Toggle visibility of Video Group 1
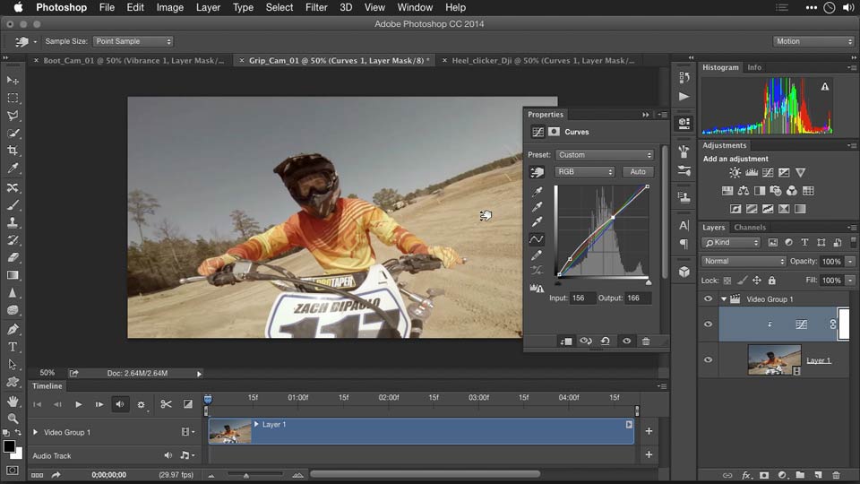This screenshot has height=484, width=860. click(x=708, y=299)
